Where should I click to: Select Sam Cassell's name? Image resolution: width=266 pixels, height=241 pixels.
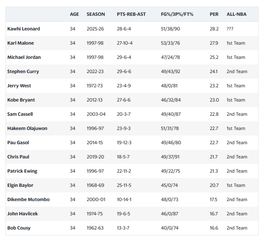click(x=20, y=114)
